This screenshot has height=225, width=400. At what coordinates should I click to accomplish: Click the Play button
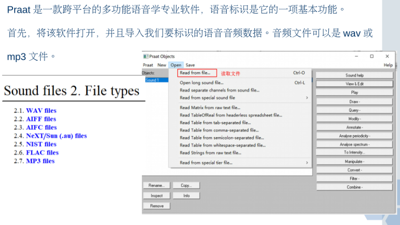(354, 92)
